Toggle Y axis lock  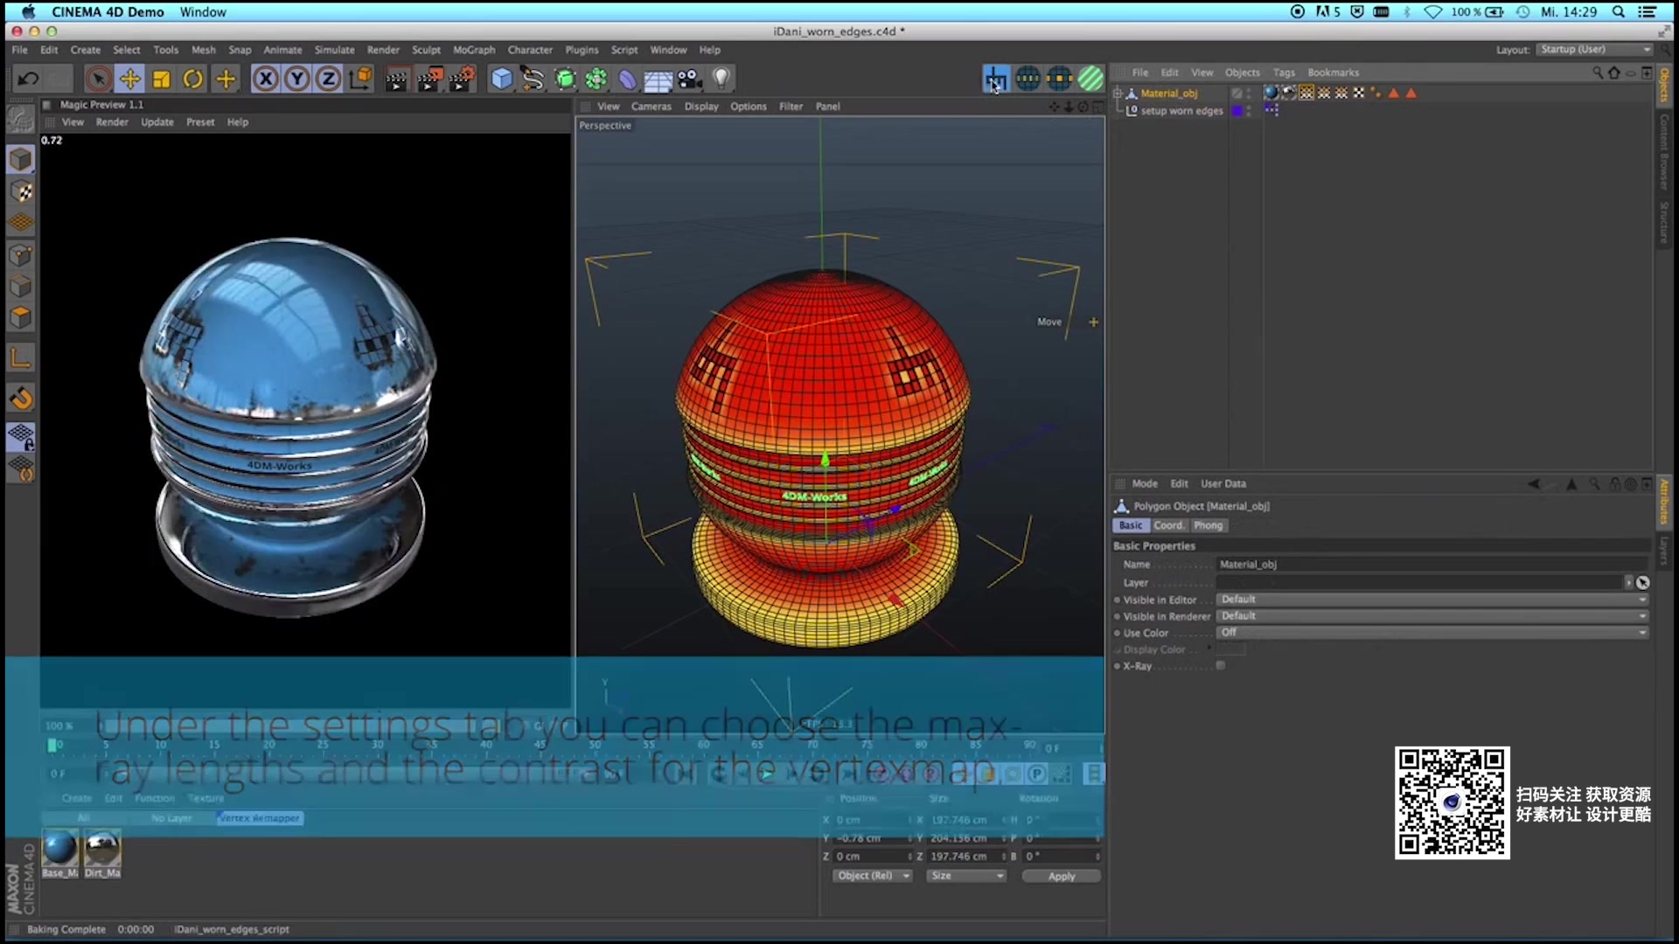[x=296, y=80]
